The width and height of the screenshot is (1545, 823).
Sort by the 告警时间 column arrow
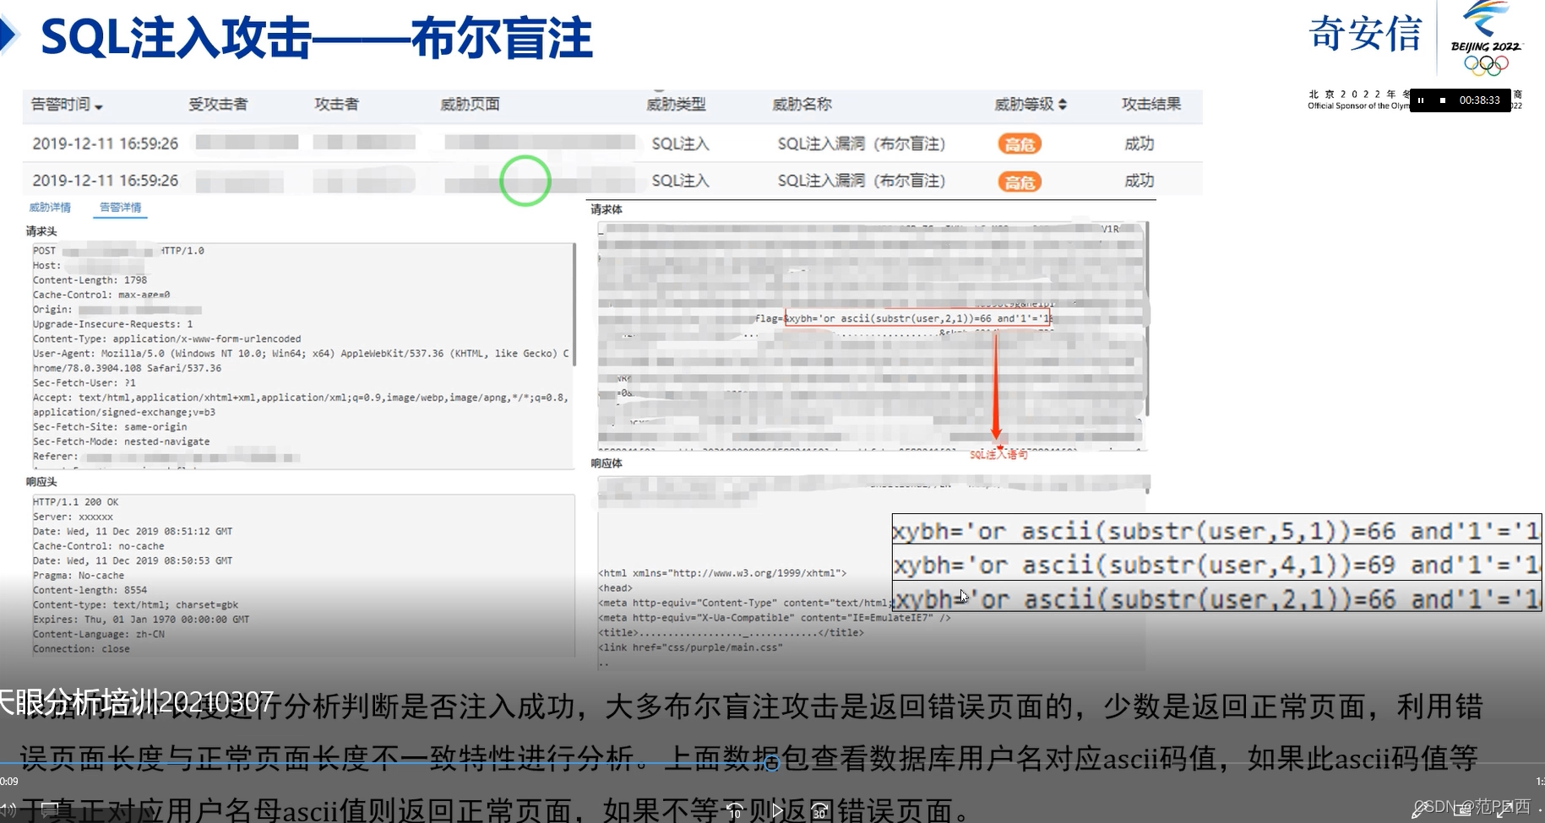[x=99, y=106]
